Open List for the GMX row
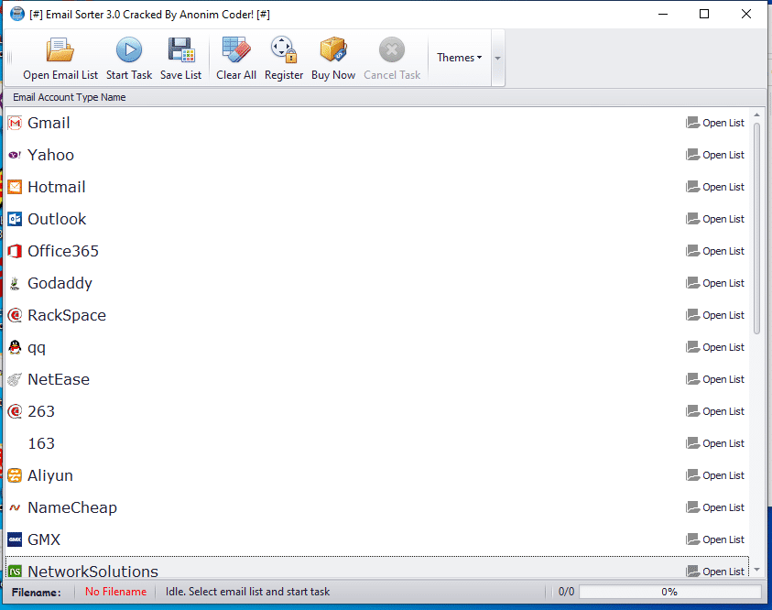This screenshot has height=610, width=772. point(715,539)
